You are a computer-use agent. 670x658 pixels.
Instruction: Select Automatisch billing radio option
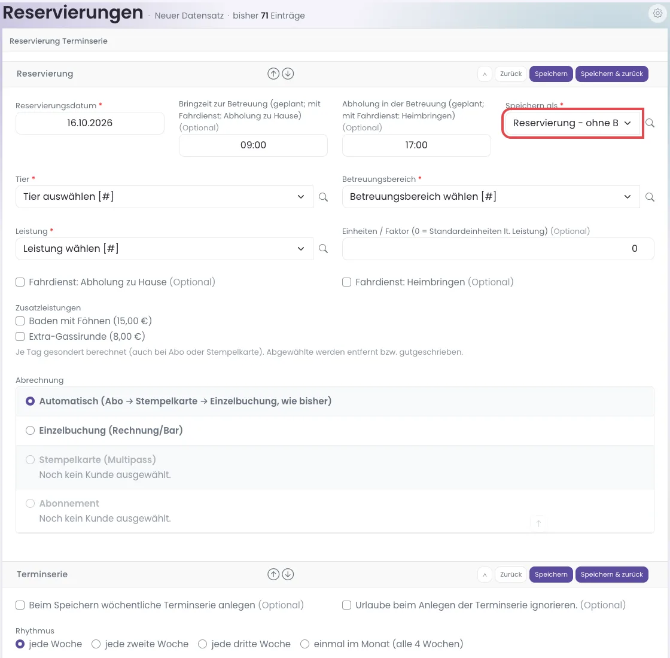pyautogui.click(x=30, y=401)
